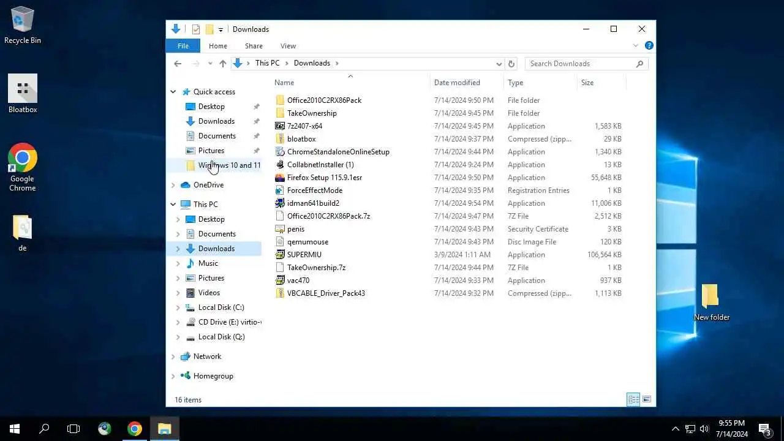
Task: Open the Home ribbon tab
Action: pyautogui.click(x=217, y=46)
